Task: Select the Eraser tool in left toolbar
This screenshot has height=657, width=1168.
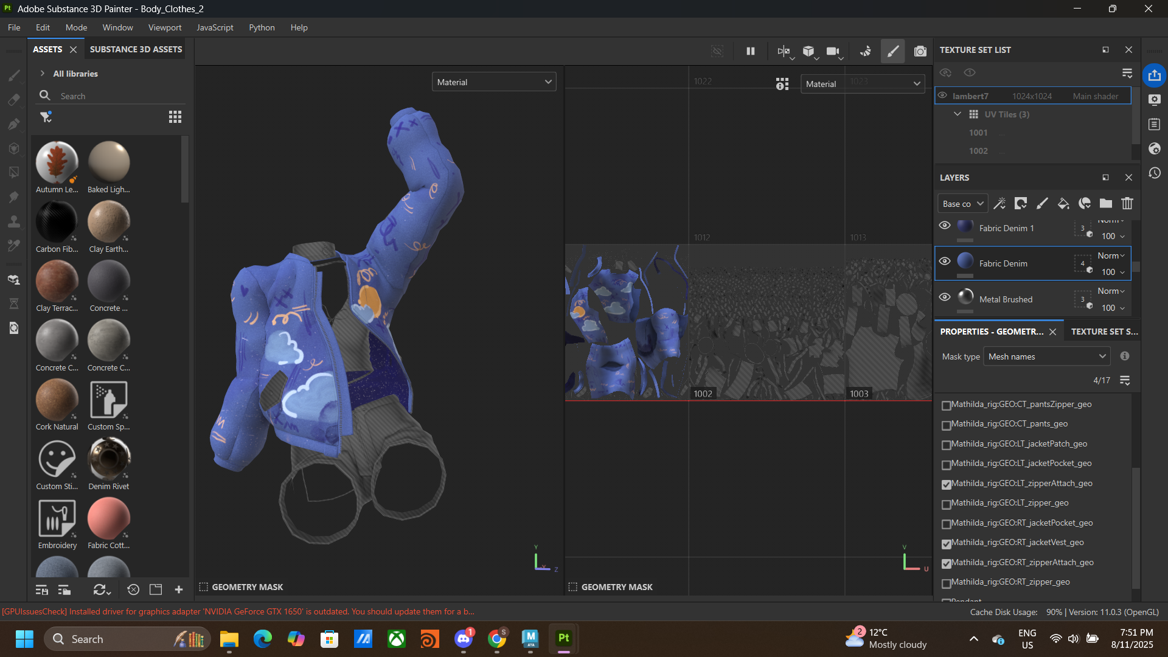Action: [x=13, y=100]
